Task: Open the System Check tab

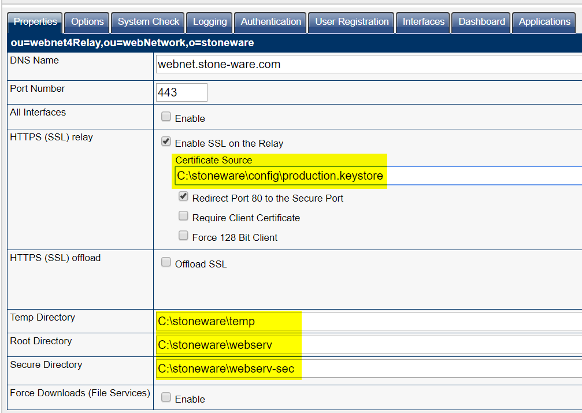Action: 148,23
